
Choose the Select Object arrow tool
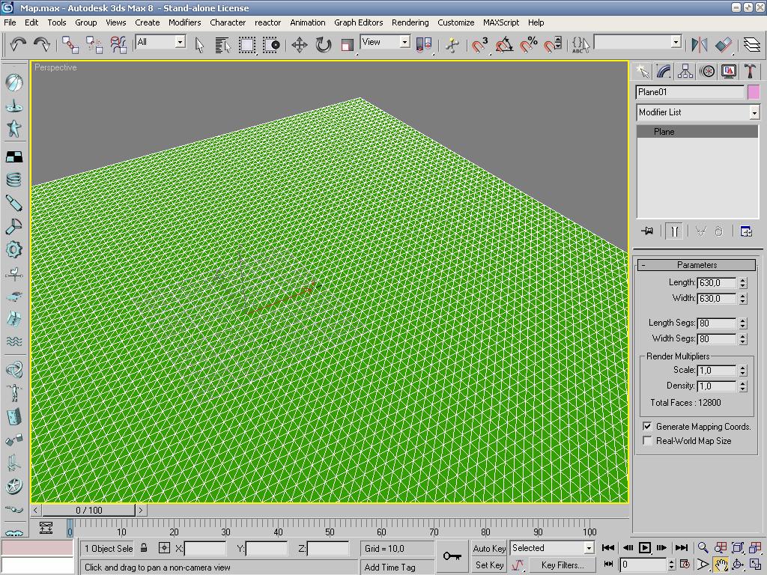coord(199,45)
